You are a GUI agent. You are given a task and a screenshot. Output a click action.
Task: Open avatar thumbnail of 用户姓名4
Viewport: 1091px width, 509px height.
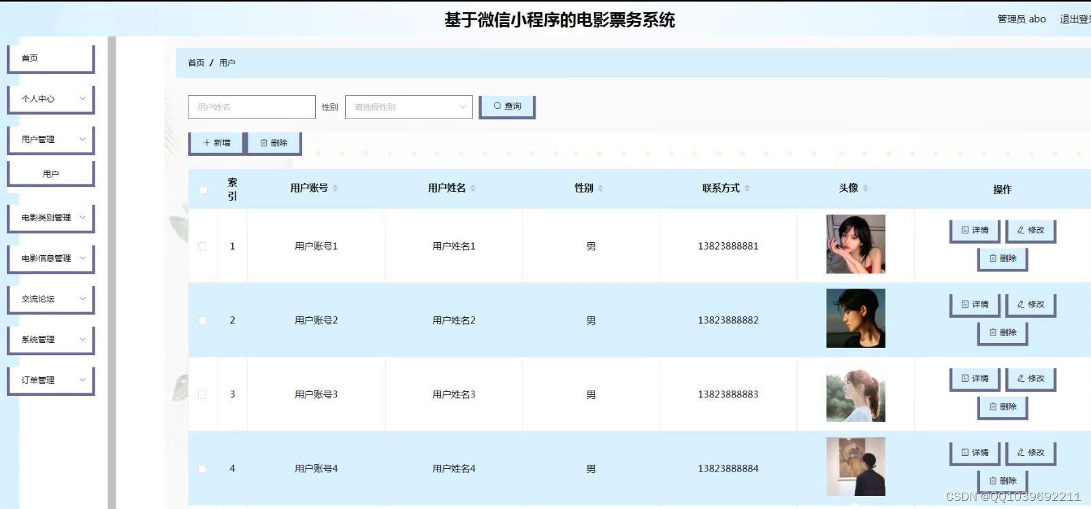point(856,467)
